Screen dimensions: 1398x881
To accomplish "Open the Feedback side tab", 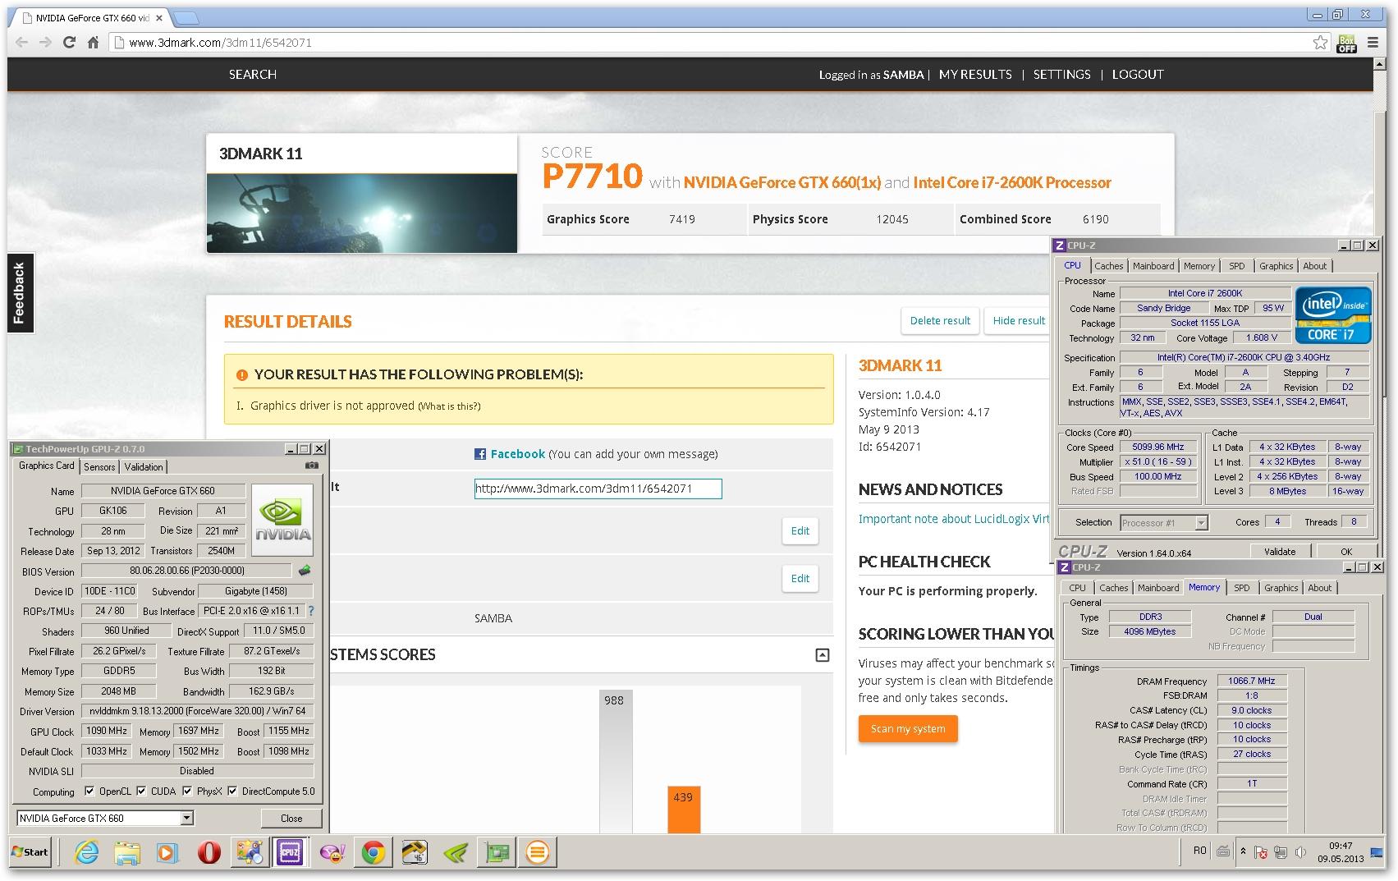I will coord(20,293).
